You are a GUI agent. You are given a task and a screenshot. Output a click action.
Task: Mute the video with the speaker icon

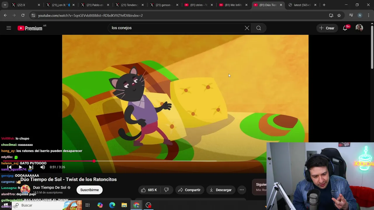[43, 167]
